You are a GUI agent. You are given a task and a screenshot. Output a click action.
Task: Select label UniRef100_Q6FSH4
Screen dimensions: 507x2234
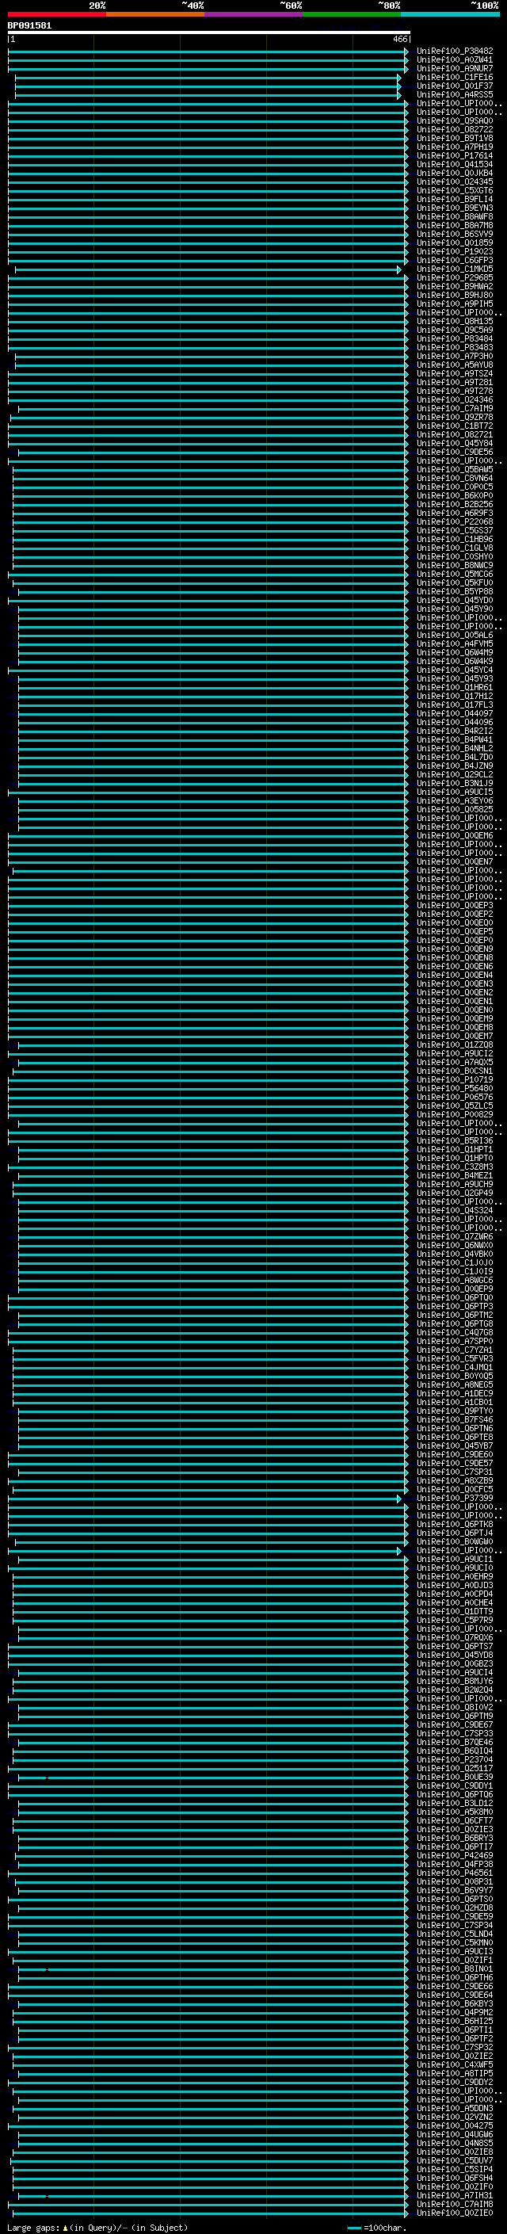[455, 2179]
